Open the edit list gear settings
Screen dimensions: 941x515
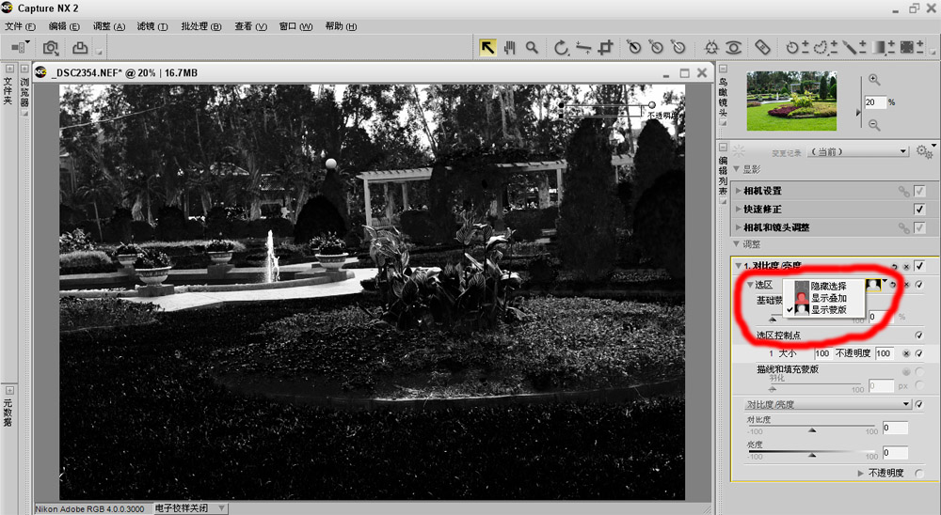coord(924,151)
